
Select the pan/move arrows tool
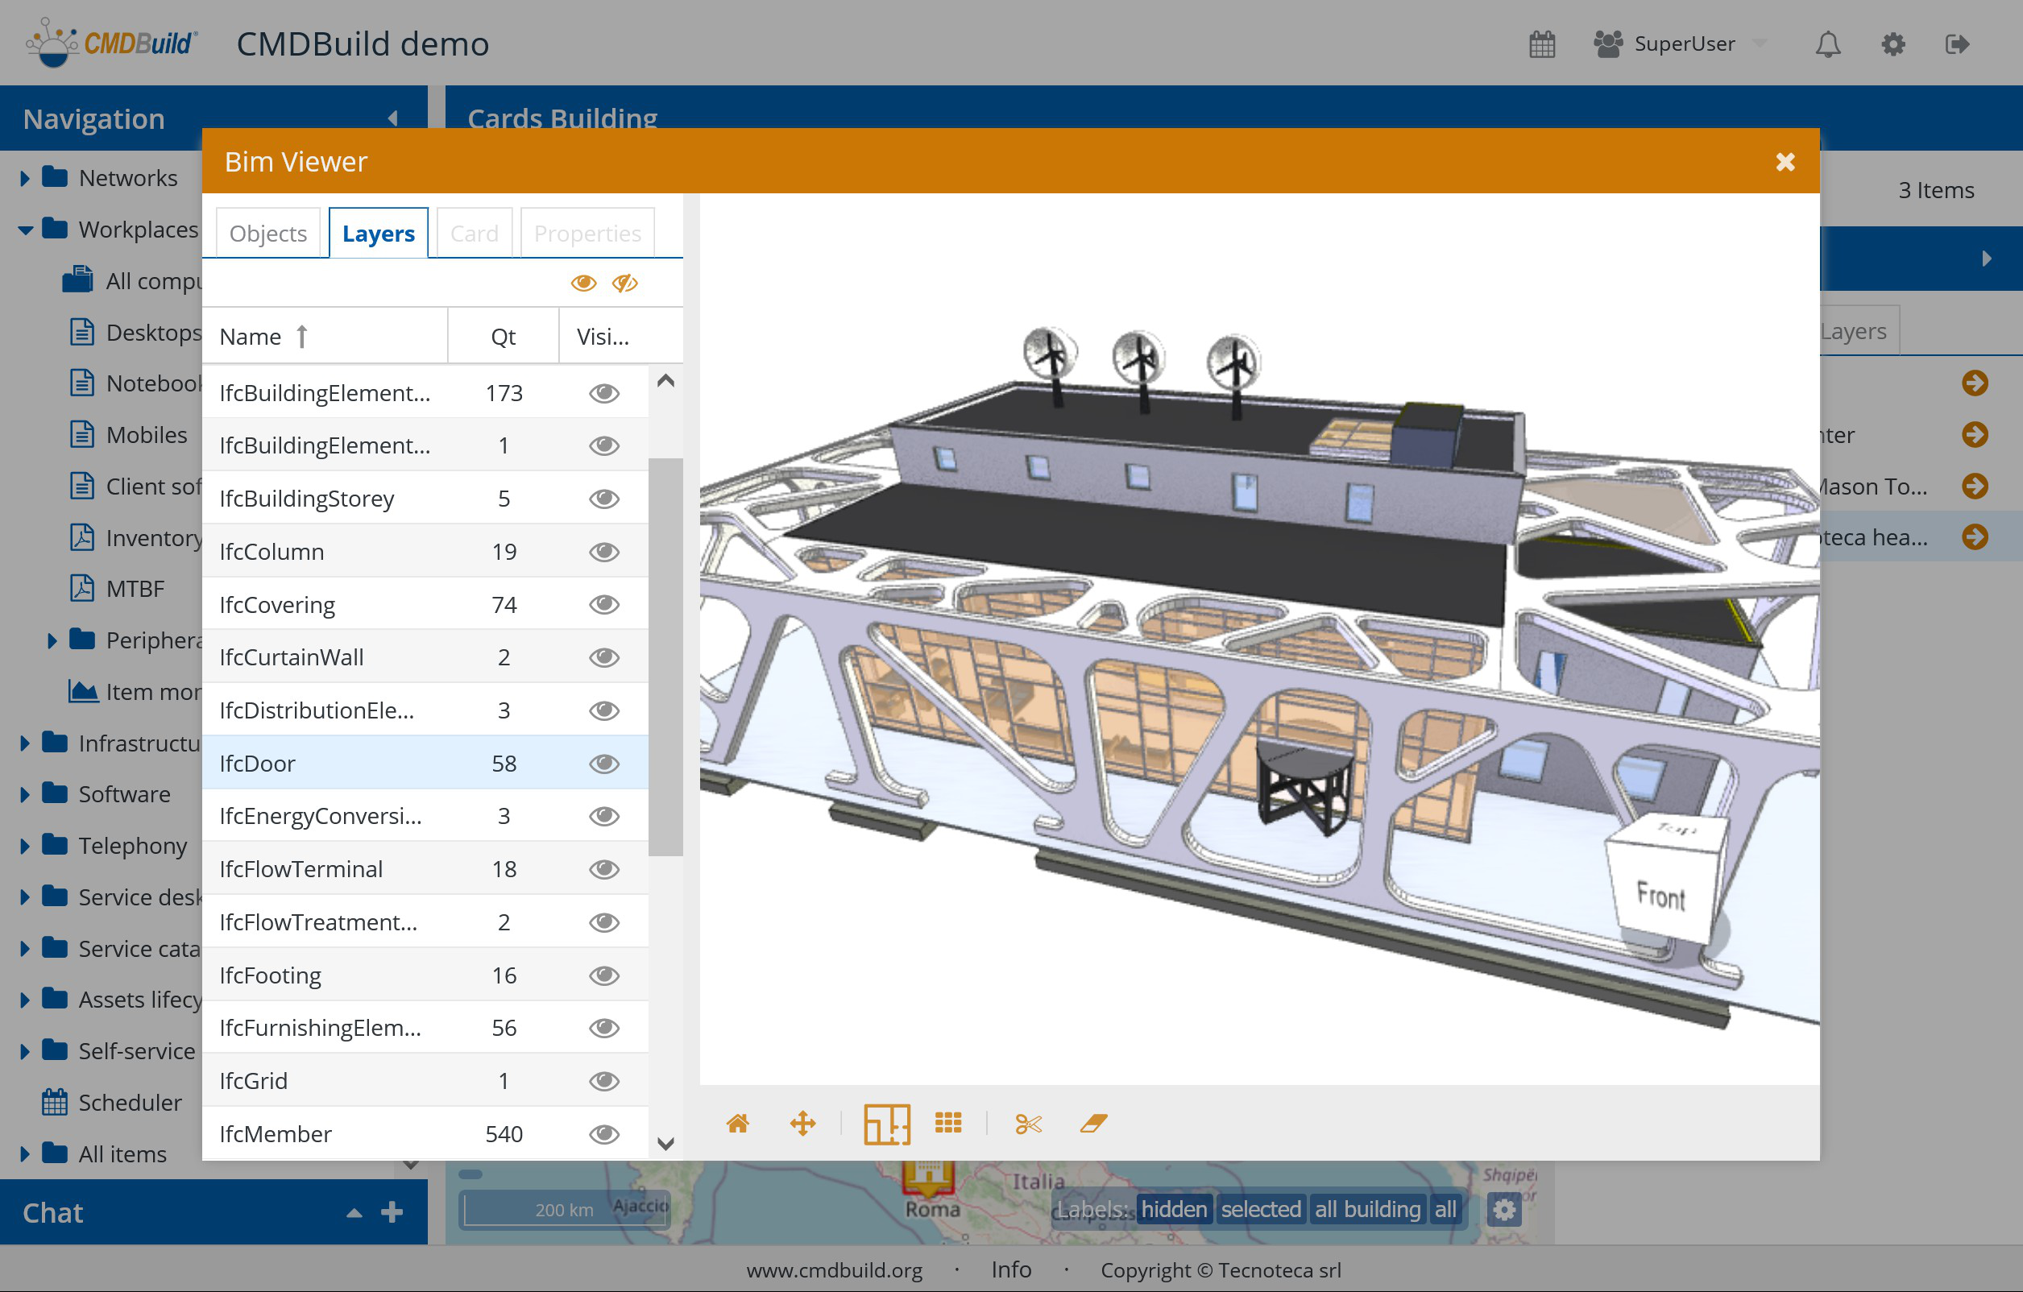(802, 1123)
